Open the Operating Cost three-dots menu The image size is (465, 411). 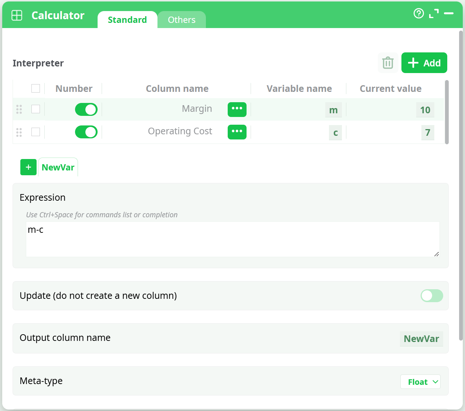237,132
